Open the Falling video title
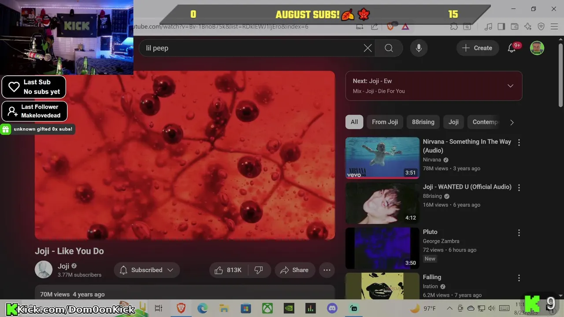 tap(432, 277)
